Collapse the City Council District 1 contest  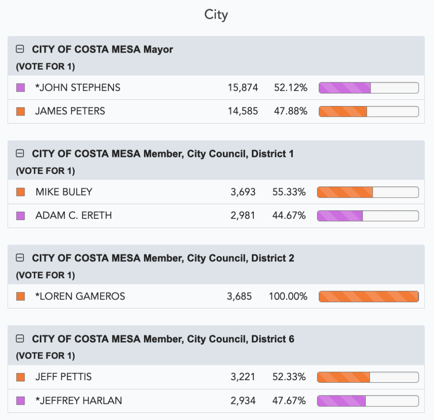tap(19, 154)
